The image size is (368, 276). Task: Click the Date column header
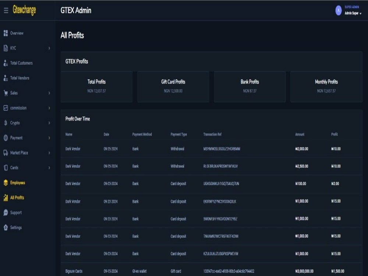click(x=106, y=134)
